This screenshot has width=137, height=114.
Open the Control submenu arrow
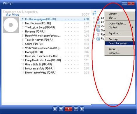coord(133,27)
